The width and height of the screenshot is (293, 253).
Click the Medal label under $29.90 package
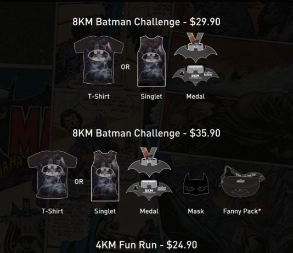(x=195, y=96)
